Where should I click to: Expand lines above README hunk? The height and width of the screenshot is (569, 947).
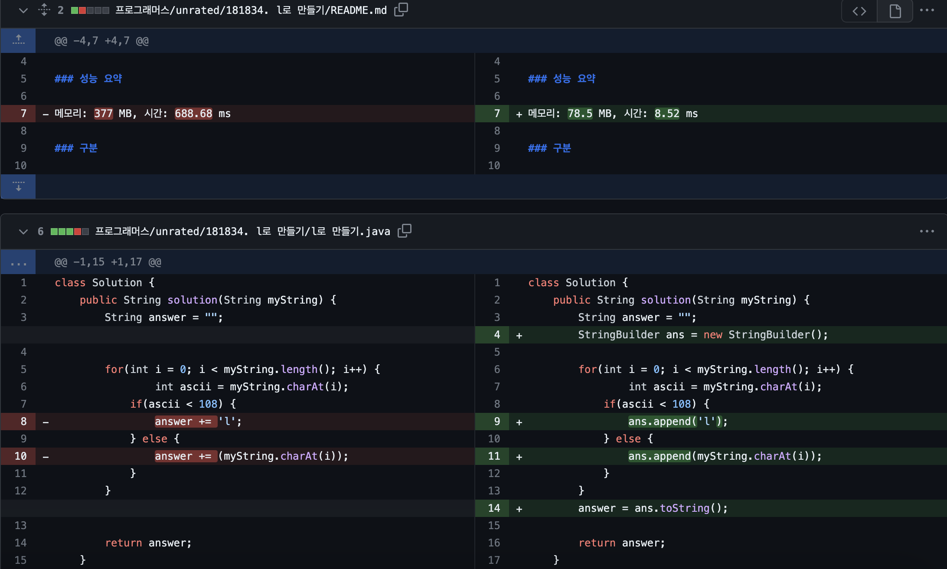[18, 40]
